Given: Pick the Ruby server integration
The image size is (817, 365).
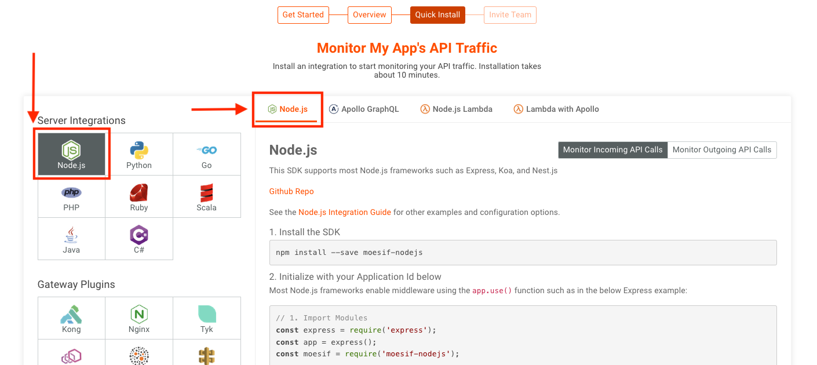Looking at the screenshot, I should click(x=139, y=196).
